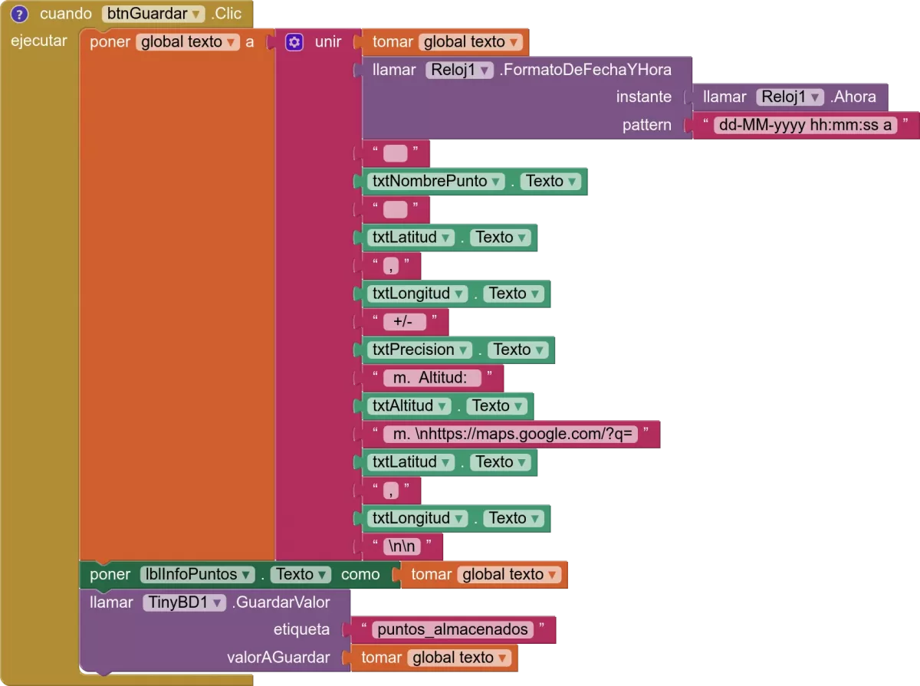The height and width of the screenshot is (686, 920).
Task: Click the blue question mark help icon
Action: coord(20,14)
